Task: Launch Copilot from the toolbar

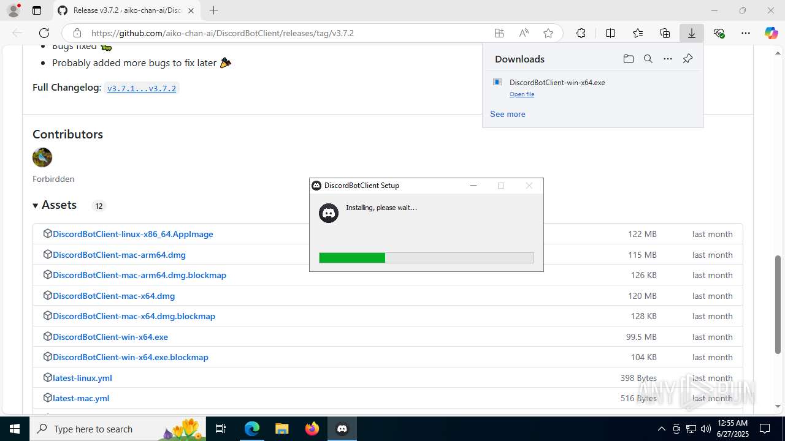Action: 771,33
